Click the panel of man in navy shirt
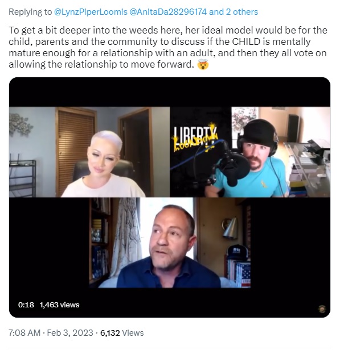The image size is (340, 350). pos(170,243)
